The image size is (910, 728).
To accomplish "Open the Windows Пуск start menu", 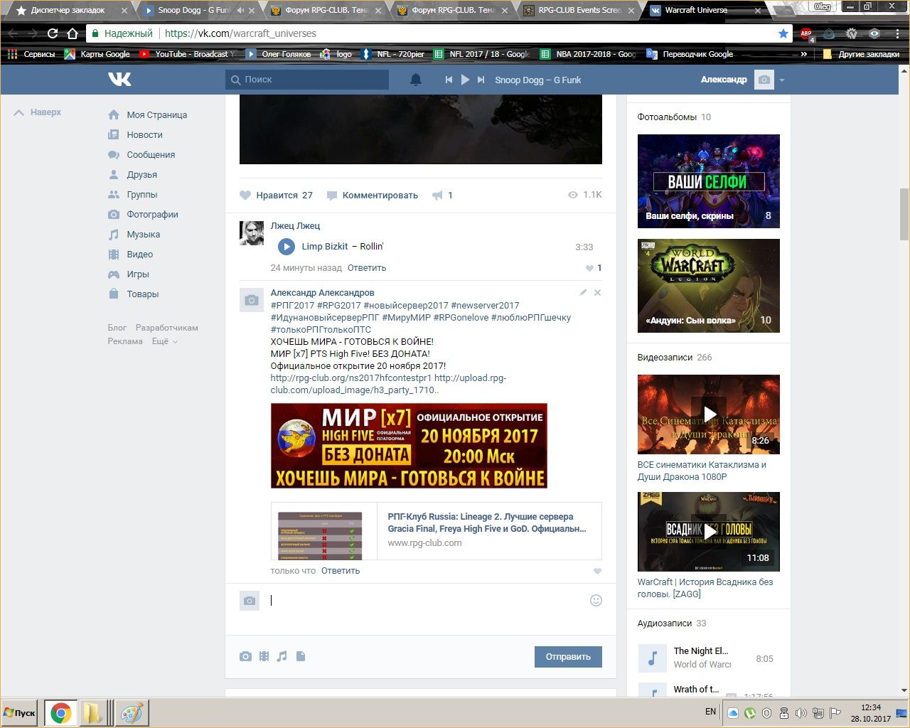I will [x=20, y=713].
